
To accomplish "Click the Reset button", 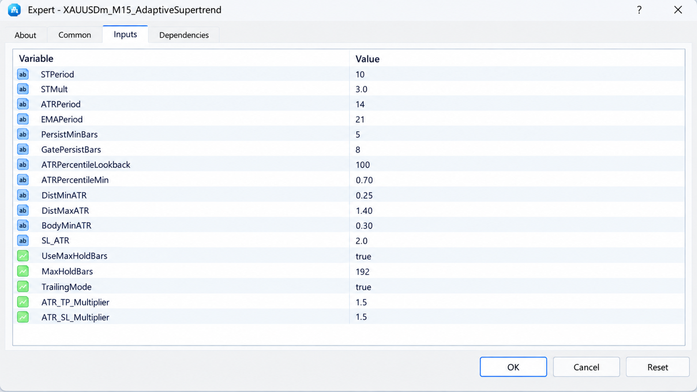I will (x=657, y=367).
